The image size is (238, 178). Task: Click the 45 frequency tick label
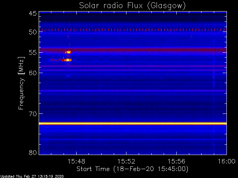click(33, 14)
